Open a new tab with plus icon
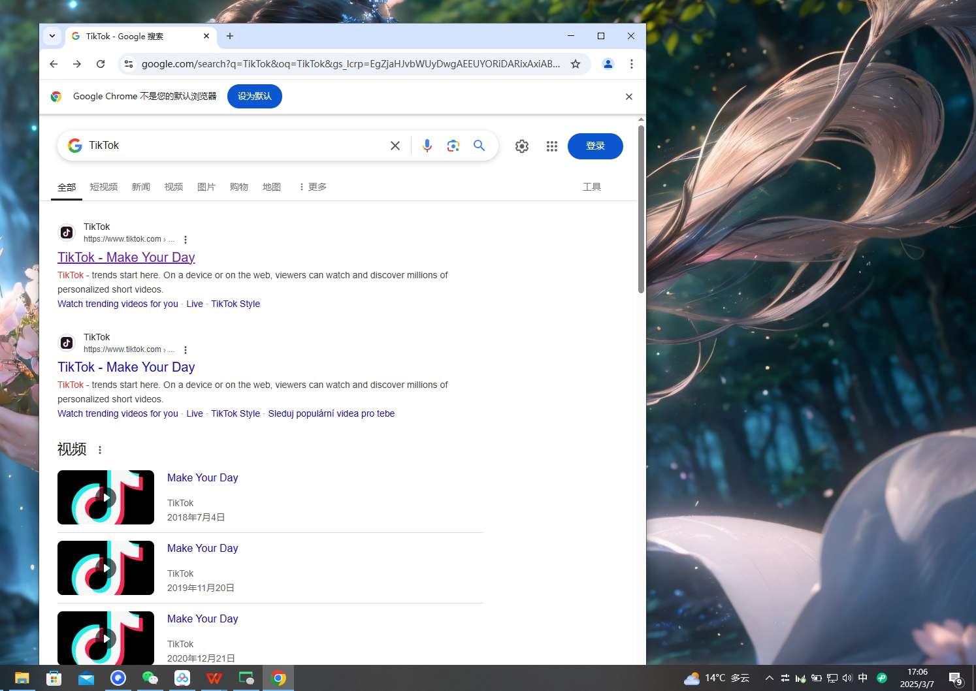 point(230,36)
